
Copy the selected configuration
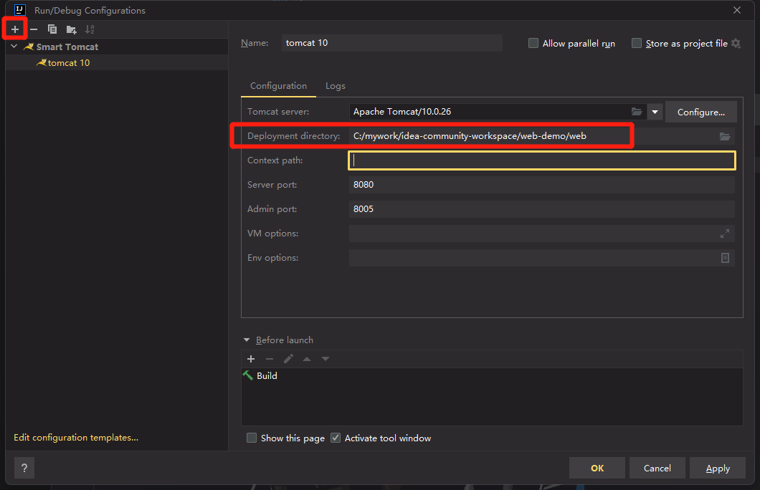pos(52,29)
